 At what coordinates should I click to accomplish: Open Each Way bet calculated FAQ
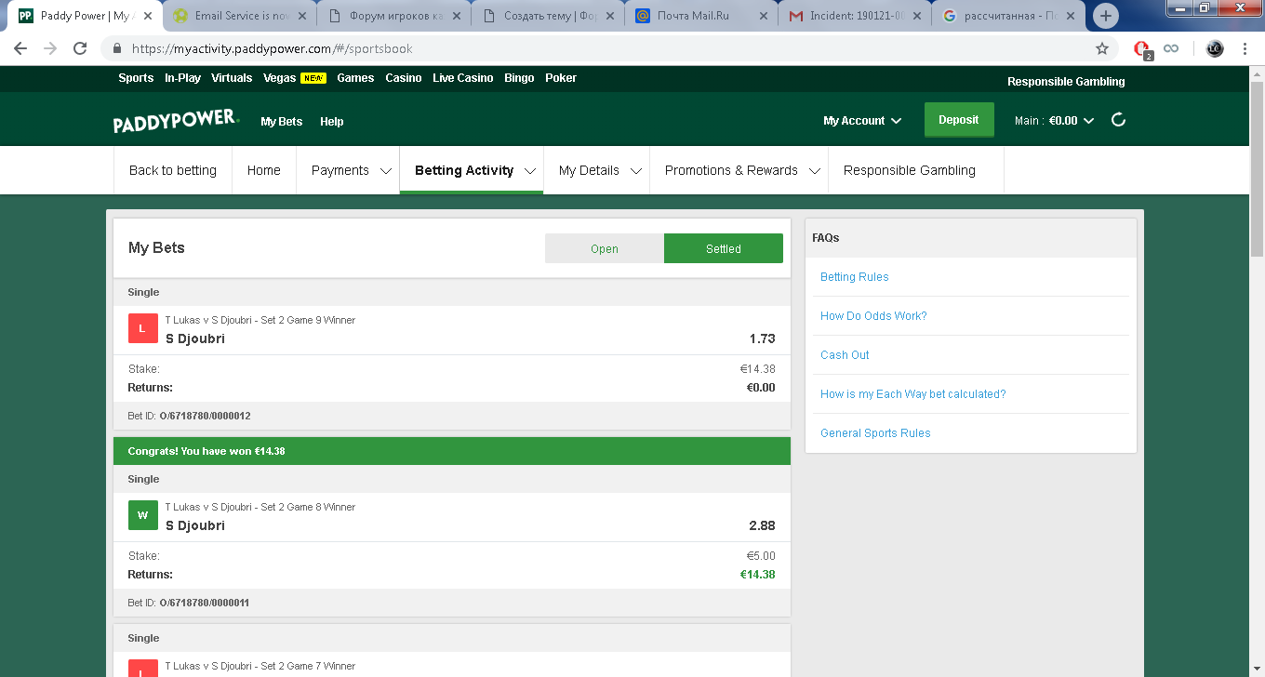(x=913, y=394)
